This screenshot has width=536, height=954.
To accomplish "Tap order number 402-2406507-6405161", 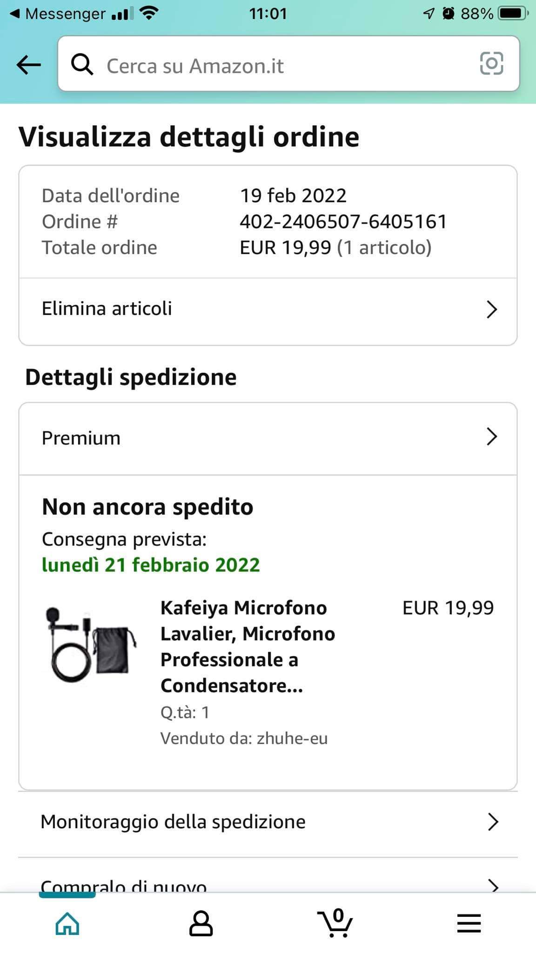I will pos(343,222).
